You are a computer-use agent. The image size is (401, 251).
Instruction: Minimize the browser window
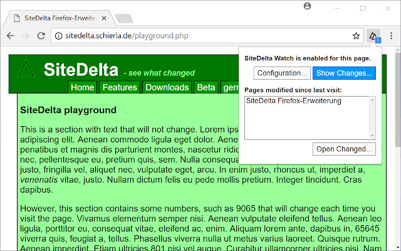click(x=337, y=8)
